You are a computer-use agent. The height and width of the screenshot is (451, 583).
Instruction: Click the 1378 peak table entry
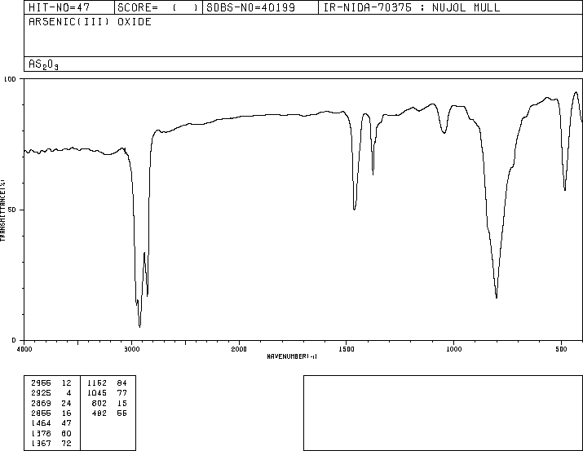pos(41,433)
